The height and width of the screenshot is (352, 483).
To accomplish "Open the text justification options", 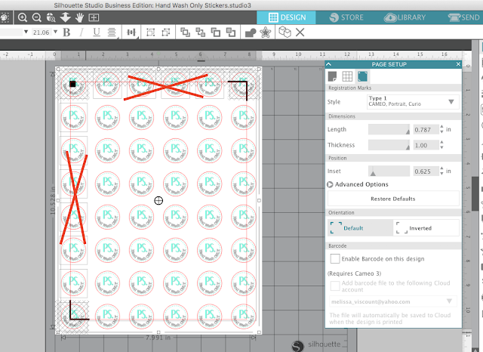I will point(112,32).
